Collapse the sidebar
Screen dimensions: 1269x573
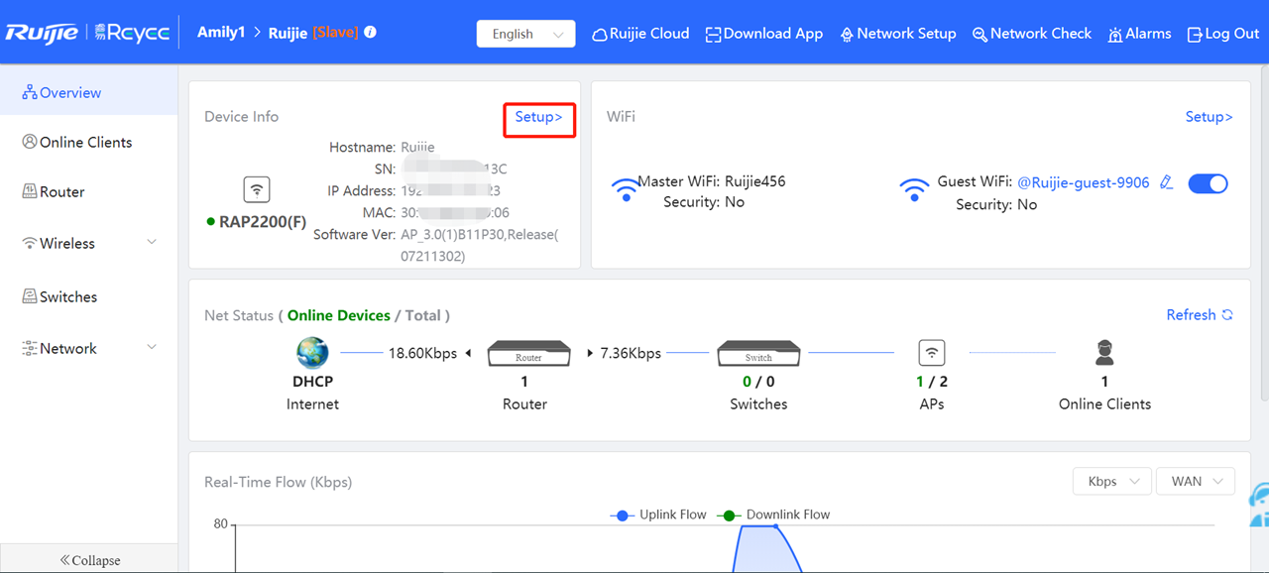click(89, 559)
